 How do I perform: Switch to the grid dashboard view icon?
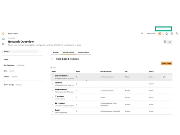coord(165,42)
